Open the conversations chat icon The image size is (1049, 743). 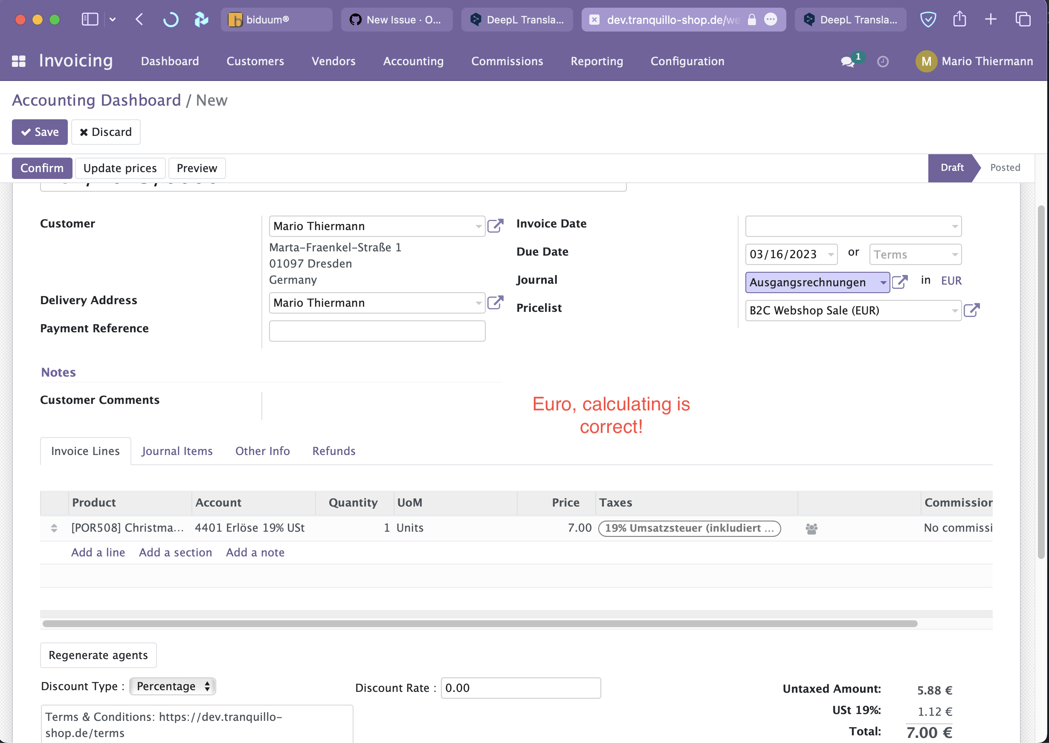pos(848,61)
